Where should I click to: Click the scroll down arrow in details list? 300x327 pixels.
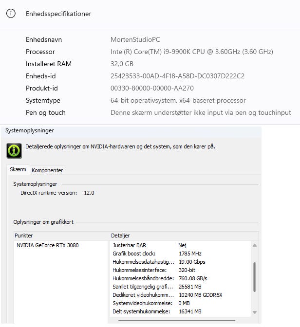pyautogui.click(x=255, y=312)
